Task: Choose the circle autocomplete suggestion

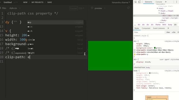Action: (55, 40)
